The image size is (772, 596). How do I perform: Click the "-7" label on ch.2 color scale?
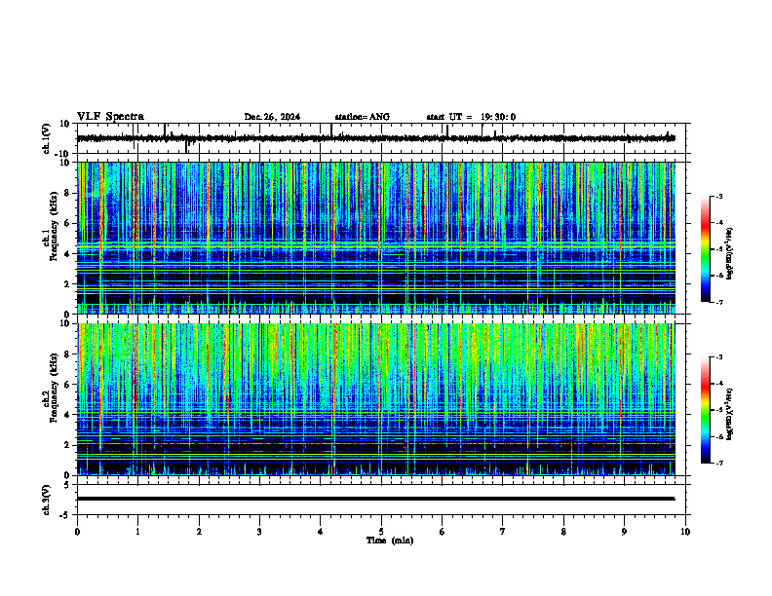718,463
